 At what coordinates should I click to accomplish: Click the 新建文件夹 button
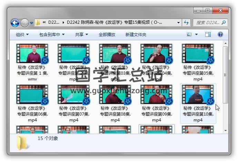pyautogui.click(x=136, y=35)
